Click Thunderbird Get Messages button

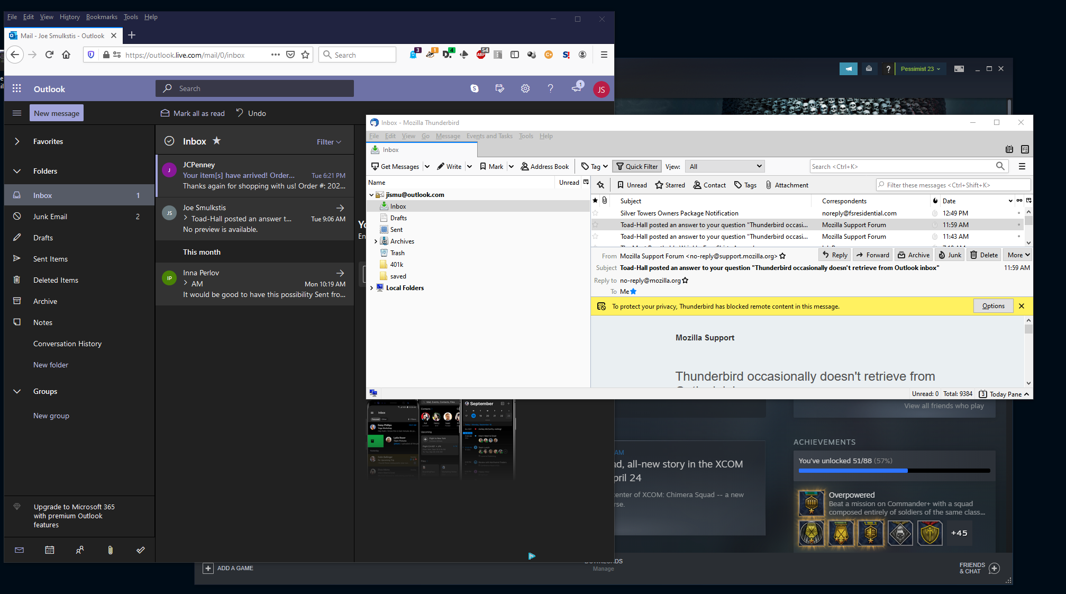[x=395, y=167]
